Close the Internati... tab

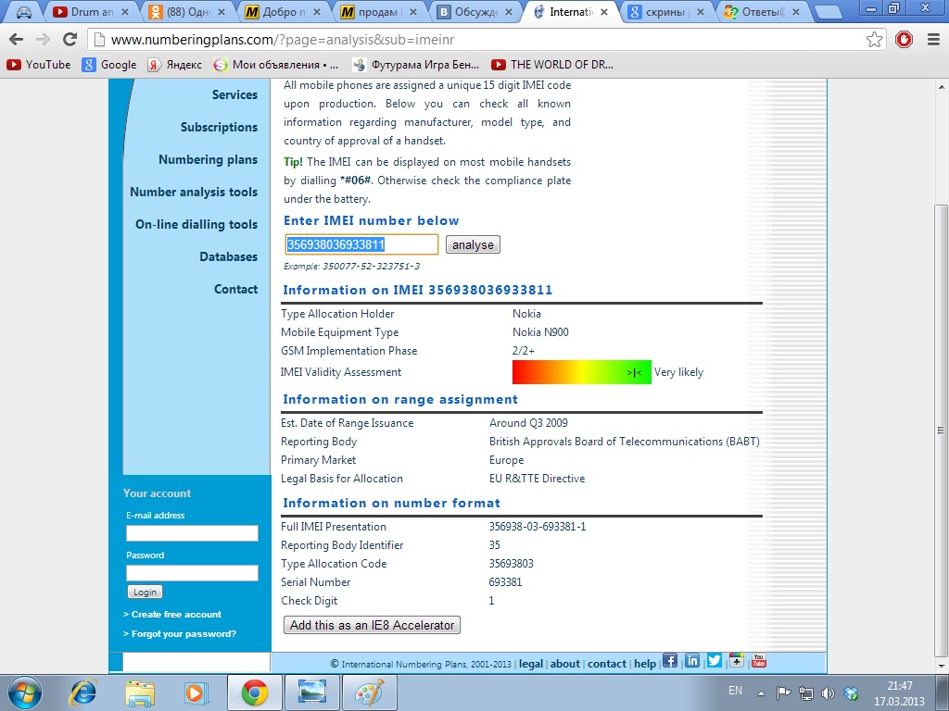tap(604, 12)
